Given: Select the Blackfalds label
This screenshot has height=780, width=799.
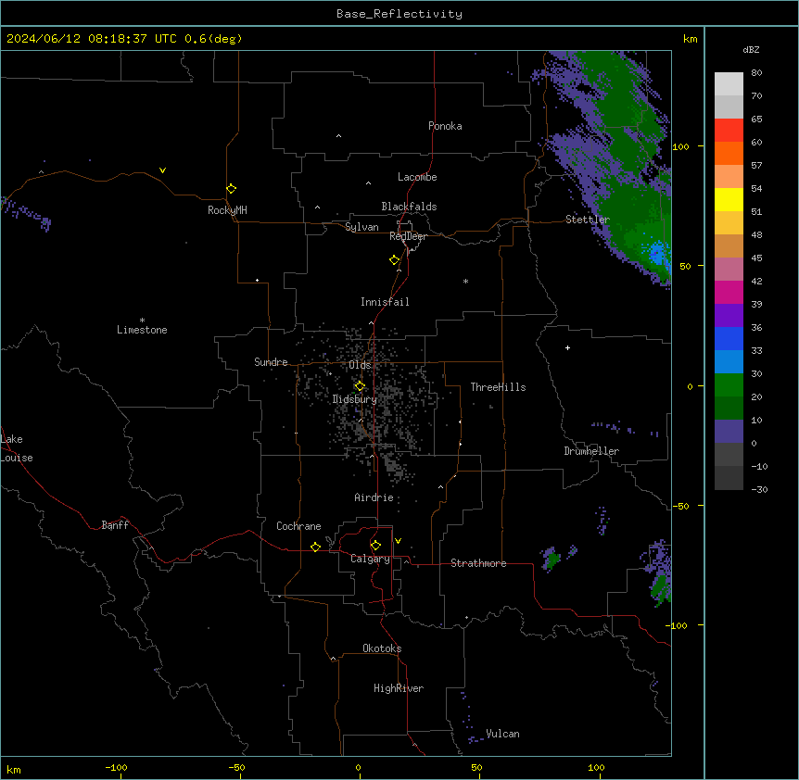Looking at the screenshot, I should pos(409,207).
